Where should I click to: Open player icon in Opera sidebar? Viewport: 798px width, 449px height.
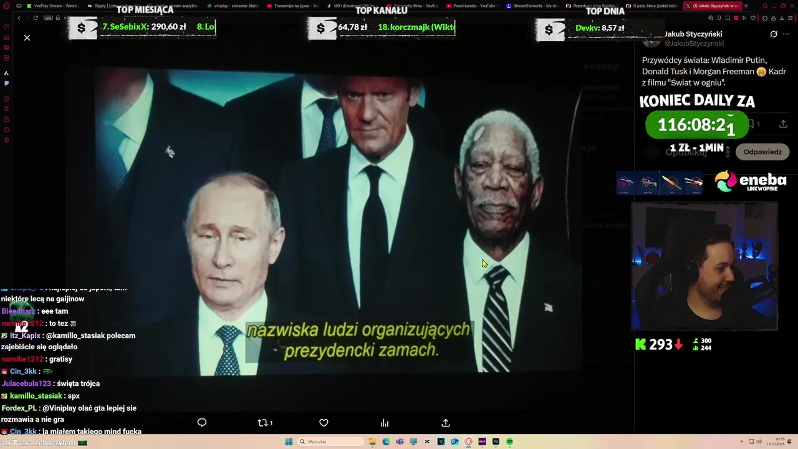tap(6, 99)
